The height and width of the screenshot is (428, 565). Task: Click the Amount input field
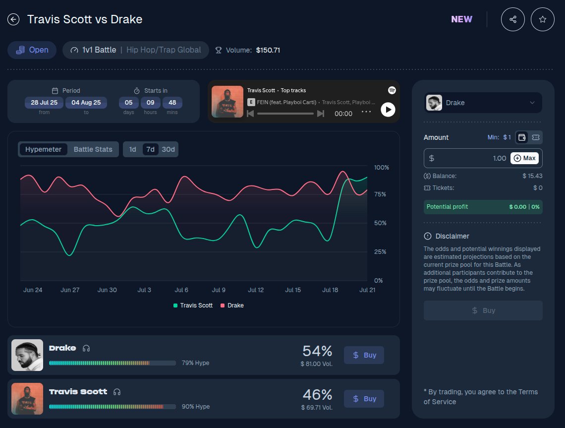(483, 158)
